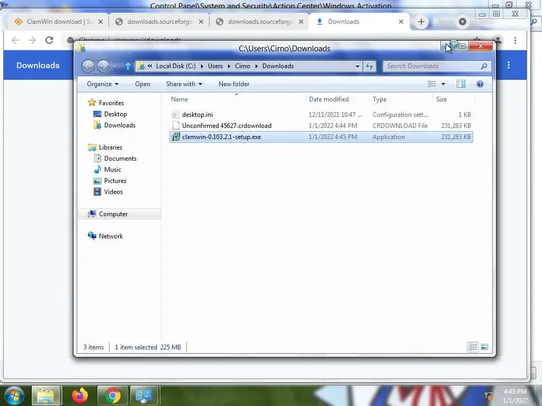Click the Back arrow in Explorer
Image resolution: width=542 pixels, height=406 pixels.
pyautogui.click(x=88, y=66)
